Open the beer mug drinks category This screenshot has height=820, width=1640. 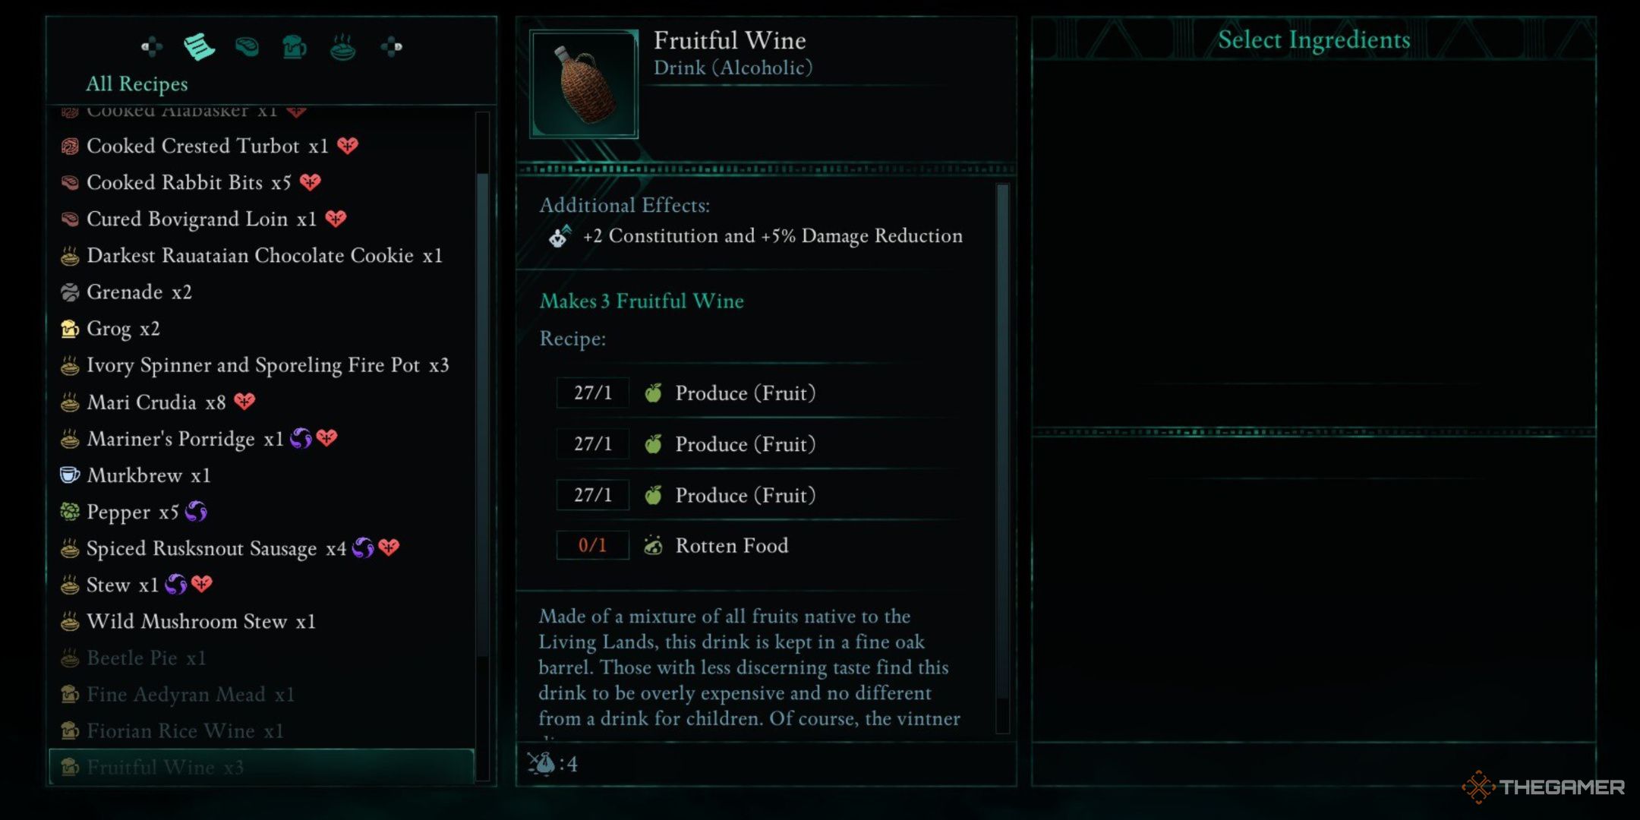coord(295,47)
